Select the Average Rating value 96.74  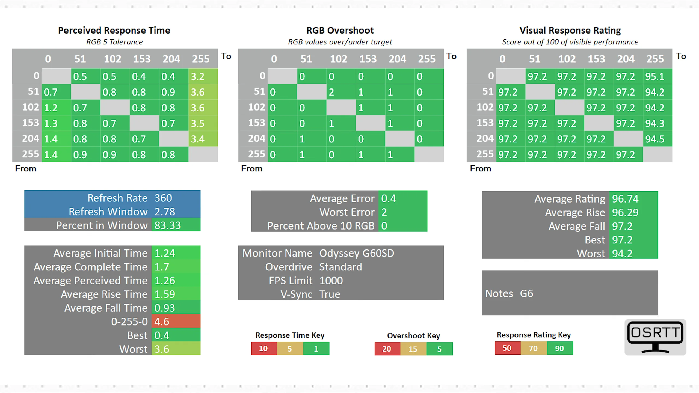[x=625, y=199]
